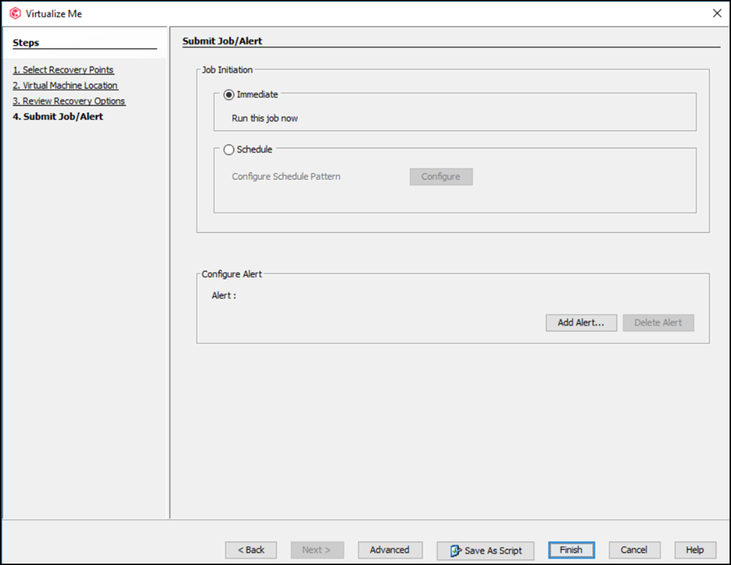Select the Schedule job initiation option
The height and width of the screenshot is (565, 731).
click(x=228, y=149)
